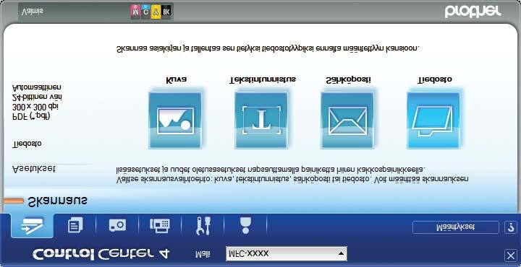
Task: Check the cyan ink level indicator
Action: tap(145, 12)
